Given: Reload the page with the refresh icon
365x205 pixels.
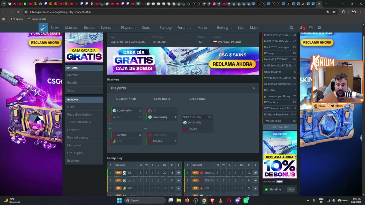Looking at the screenshot, I should pyautogui.click(x=18, y=12).
